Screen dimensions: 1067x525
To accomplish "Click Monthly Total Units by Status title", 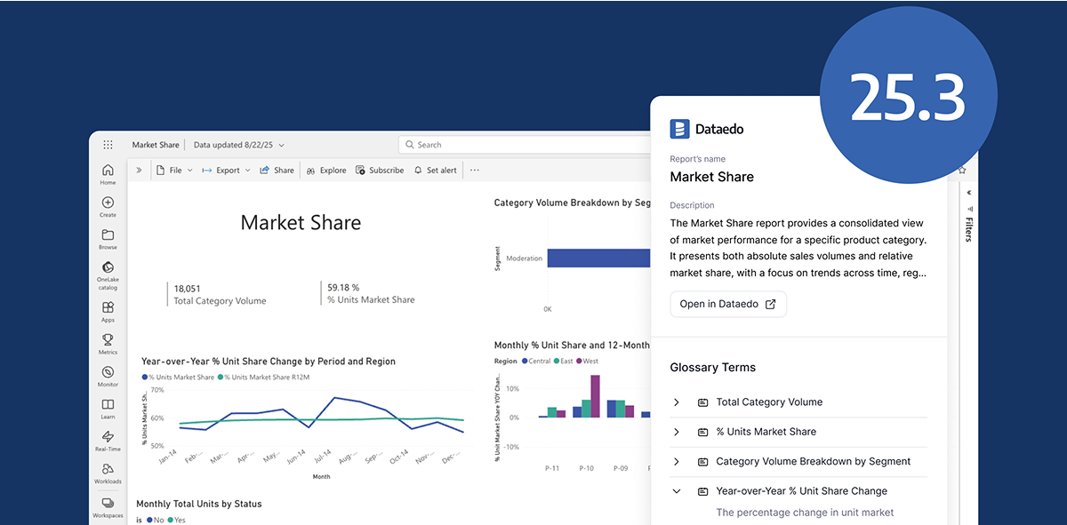I will tap(199, 504).
